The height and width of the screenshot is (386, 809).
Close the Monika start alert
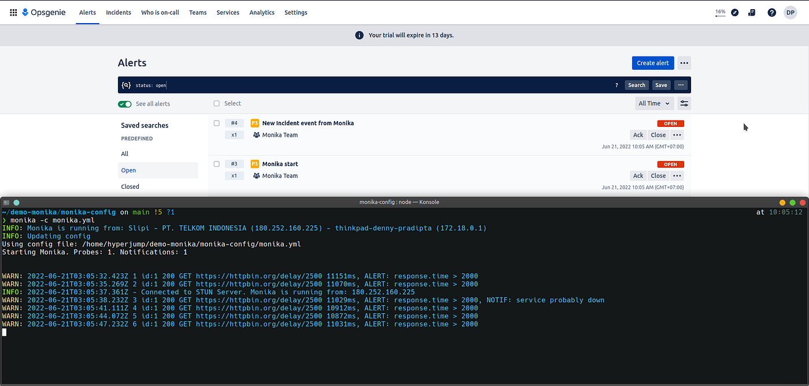tap(658, 176)
